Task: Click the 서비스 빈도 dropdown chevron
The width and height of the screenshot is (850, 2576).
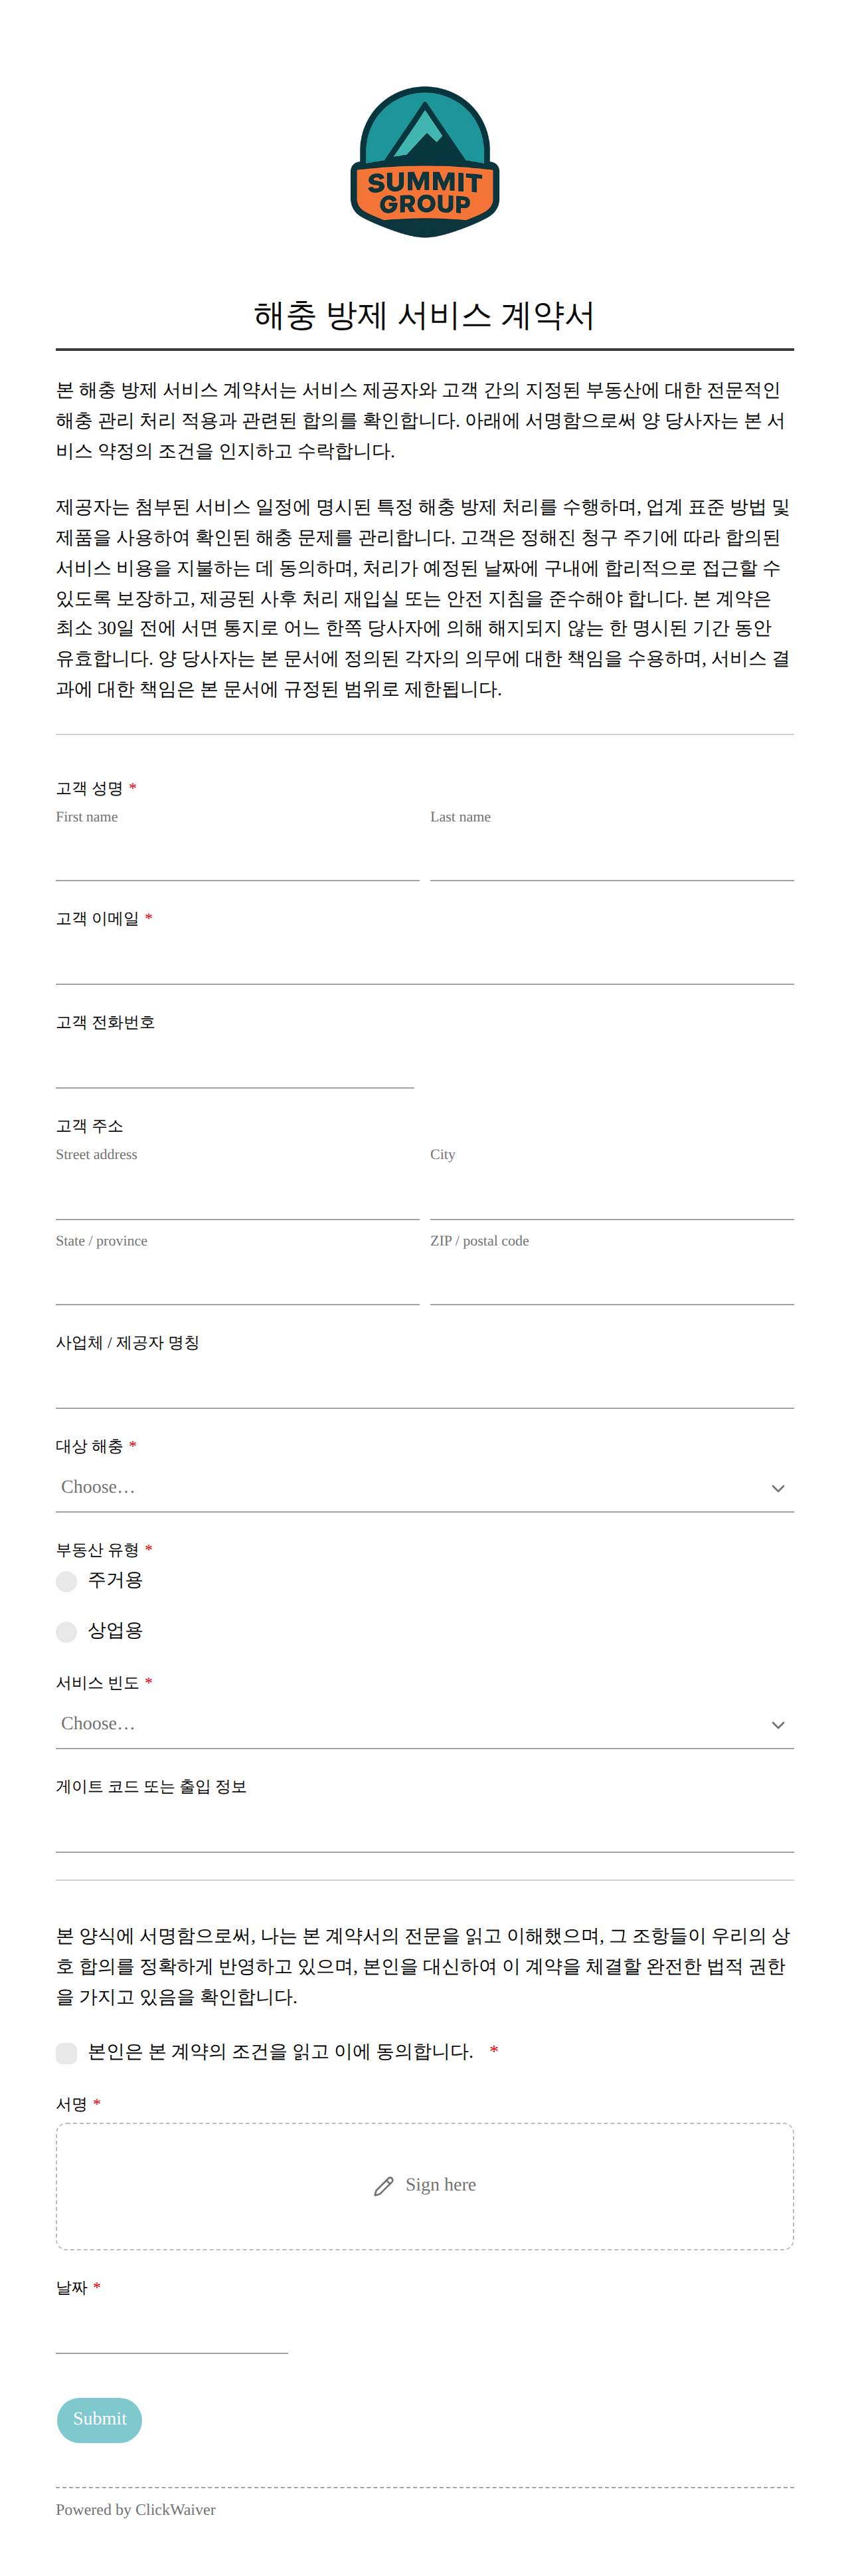Action: [x=778, y=1725]
